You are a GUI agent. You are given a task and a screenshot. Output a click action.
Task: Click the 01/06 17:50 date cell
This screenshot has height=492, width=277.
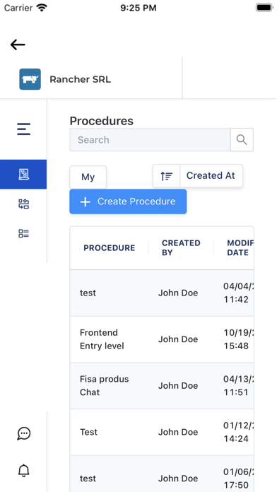coord(238,479)
